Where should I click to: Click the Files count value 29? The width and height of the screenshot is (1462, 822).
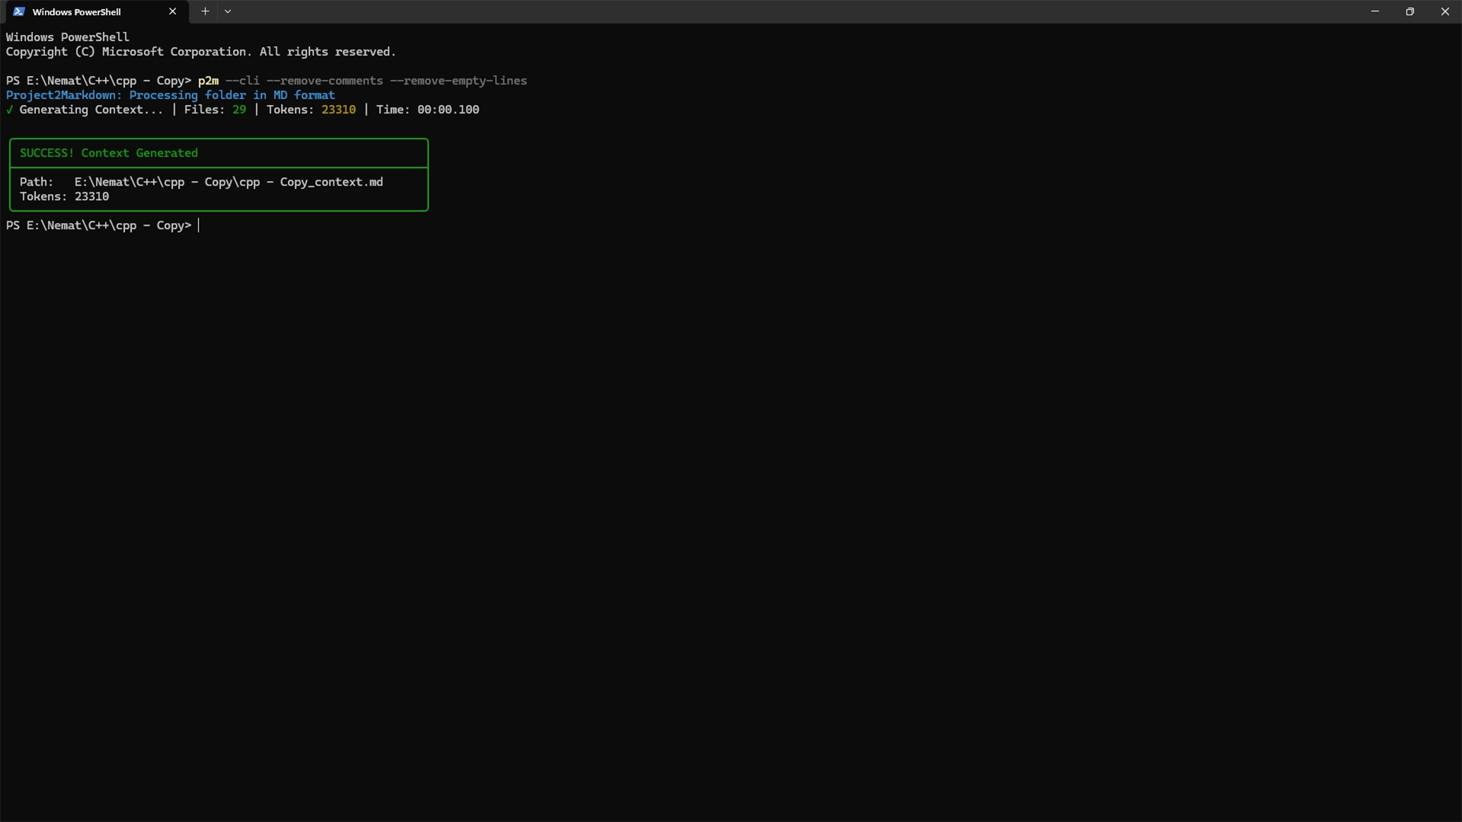(239, 110)
